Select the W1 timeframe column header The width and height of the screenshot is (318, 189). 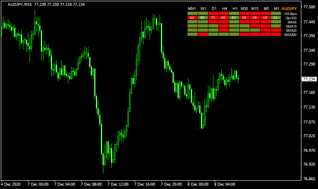tap(203, 9)
